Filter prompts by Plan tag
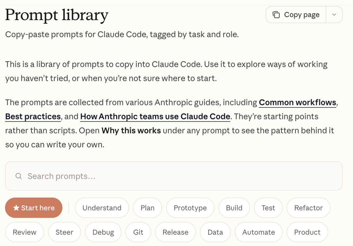Viewport: 353px width, 246px height. (x=148, y=208)
